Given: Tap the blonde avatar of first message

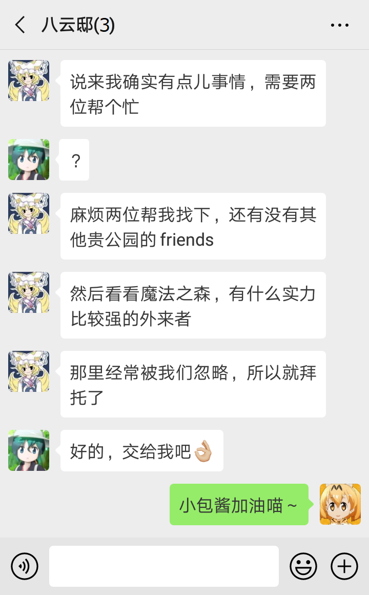Looking at the screenshot, I should pos(29,81).
